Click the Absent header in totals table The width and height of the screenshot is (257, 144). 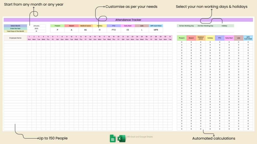pos(191,38)
